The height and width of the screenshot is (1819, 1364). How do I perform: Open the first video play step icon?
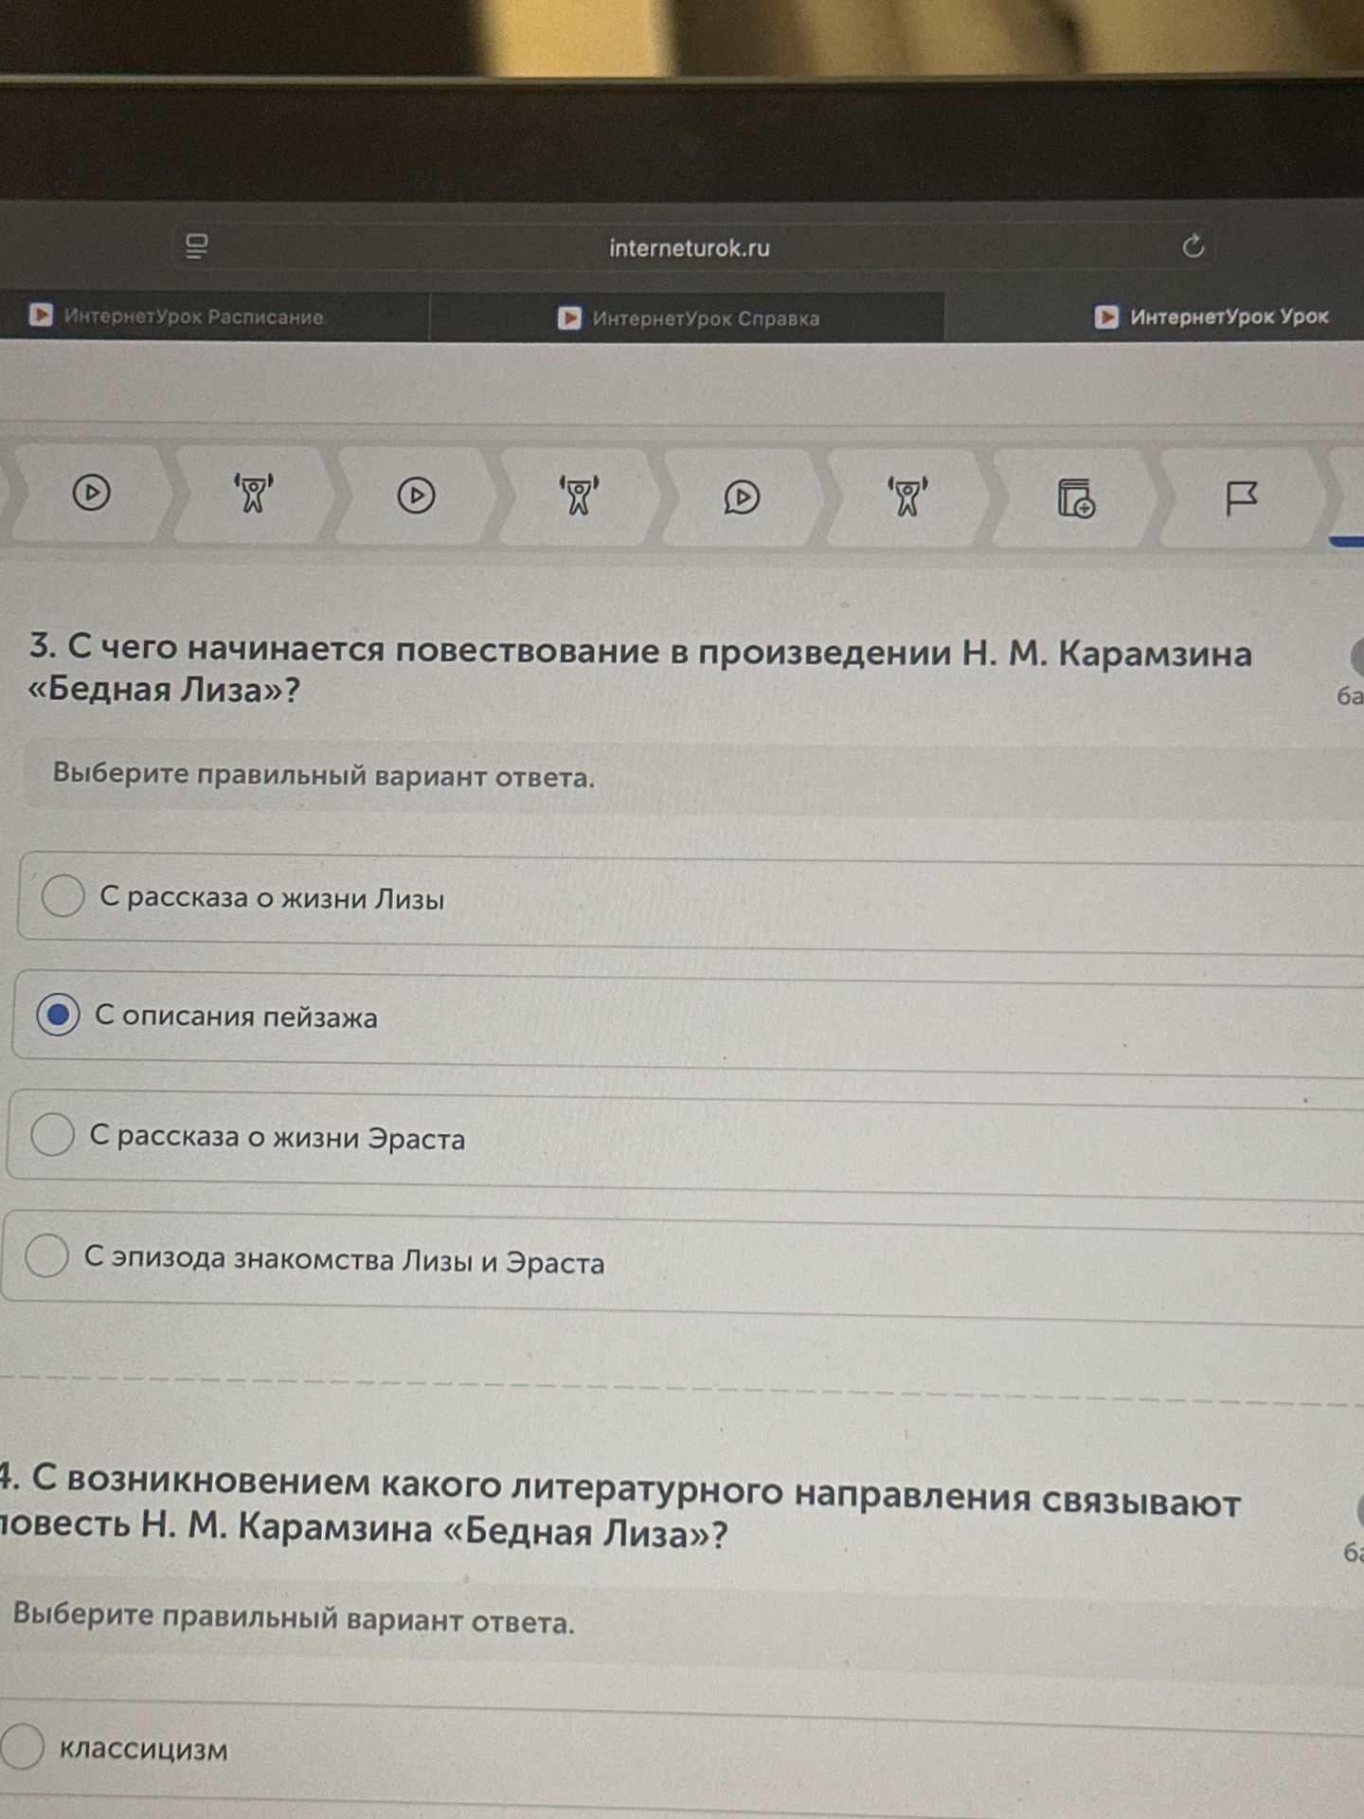(x=92, y=493)
